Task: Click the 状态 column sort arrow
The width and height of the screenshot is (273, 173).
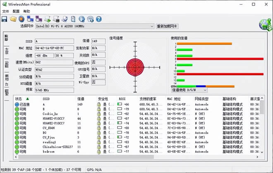Action: click(x=28, y=99)
